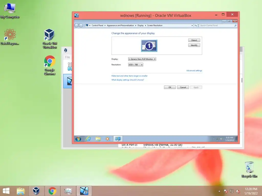The width and height of the screenshot is (262, 196).
Task: Open the resource monitor taskbar icon
Action: [x=68, y=191]
